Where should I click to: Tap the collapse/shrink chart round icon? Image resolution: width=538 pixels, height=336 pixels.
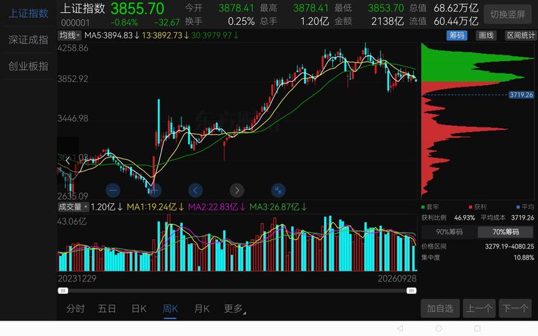coord(278,190)
